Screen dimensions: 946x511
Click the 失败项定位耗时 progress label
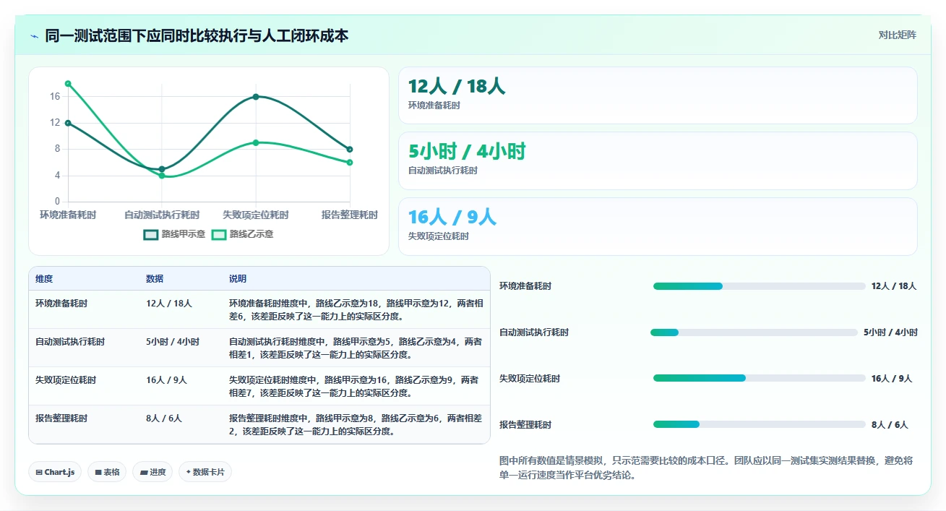coord(530,379)
